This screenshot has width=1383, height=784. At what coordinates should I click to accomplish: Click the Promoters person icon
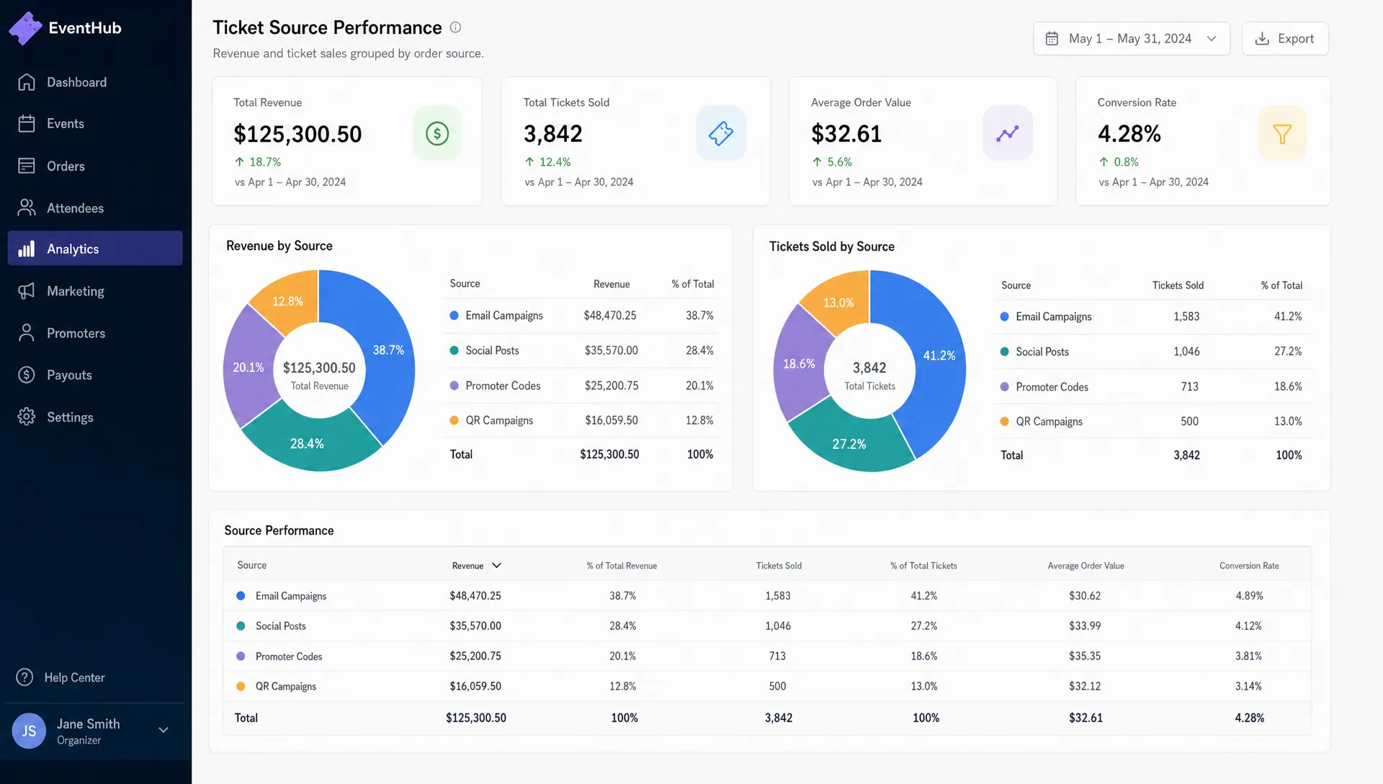pyautogui.click(x=27, y=333)
